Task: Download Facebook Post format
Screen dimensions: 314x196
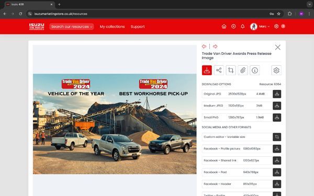Action: (277, 172)
